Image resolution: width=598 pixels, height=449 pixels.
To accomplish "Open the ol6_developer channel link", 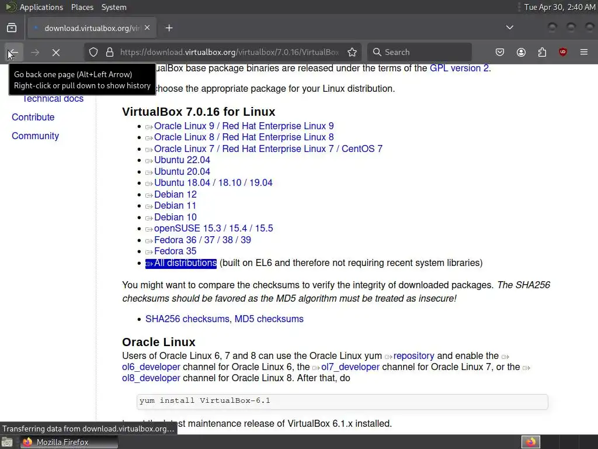I will pyautogui.click(x=151, y=367).
